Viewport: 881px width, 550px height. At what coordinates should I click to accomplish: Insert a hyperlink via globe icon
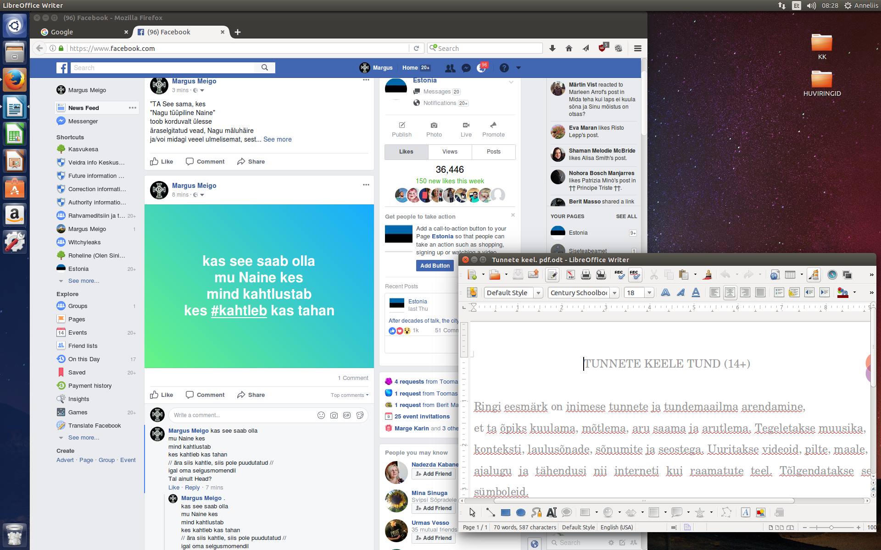point(775,275)
